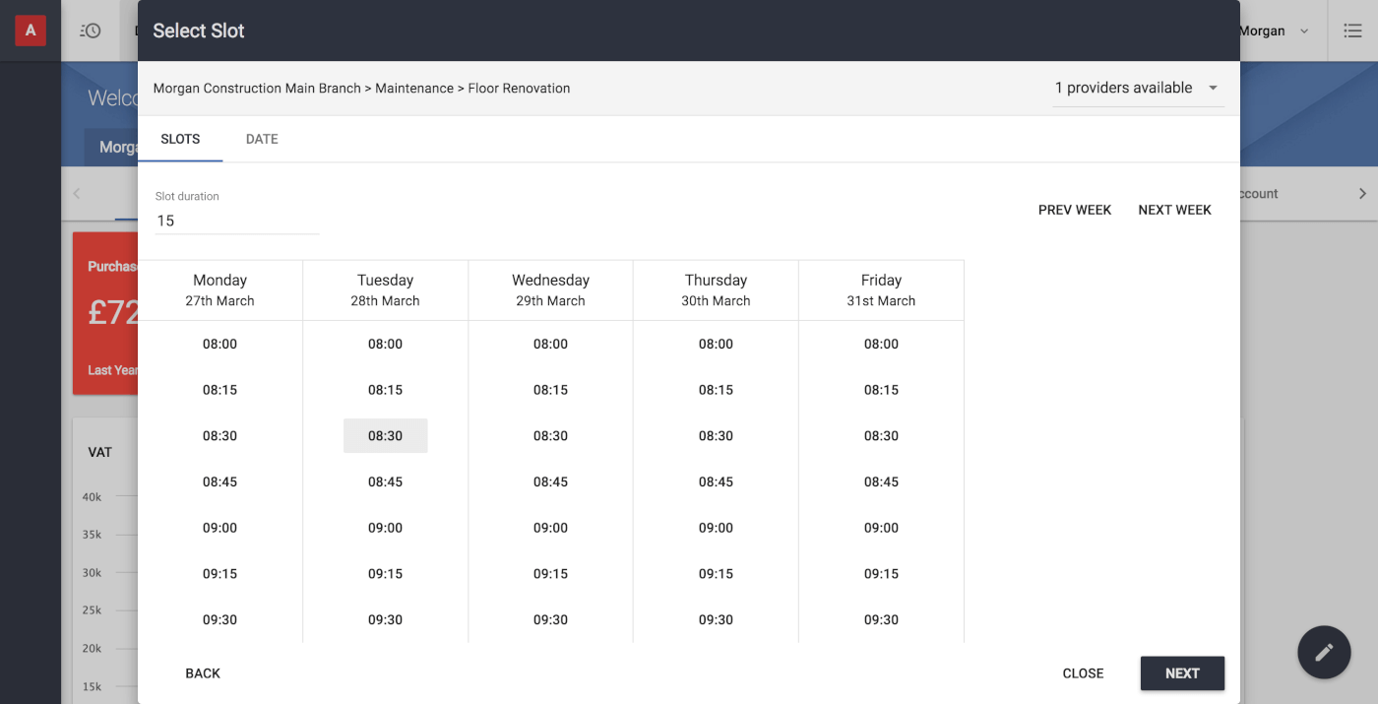1378x704 pixels.
Task: Pick the Monday 09:00 slot
Action: (x=220, y=528)
